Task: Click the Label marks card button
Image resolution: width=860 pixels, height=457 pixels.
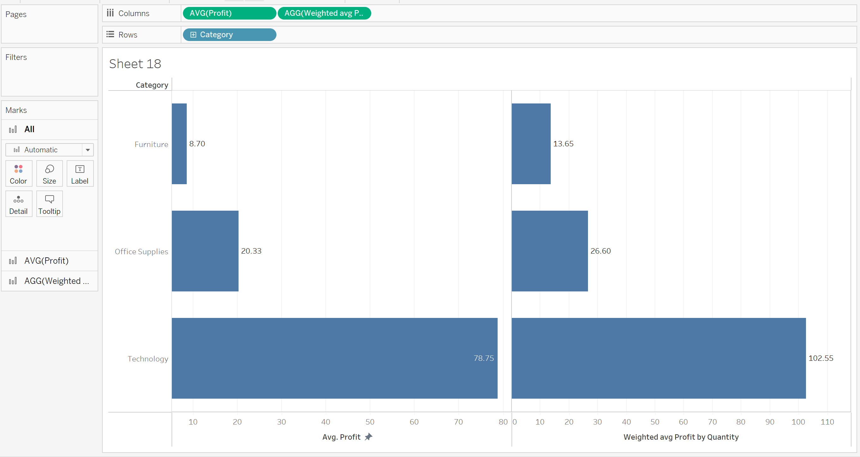Action: [x=80, y=173]
